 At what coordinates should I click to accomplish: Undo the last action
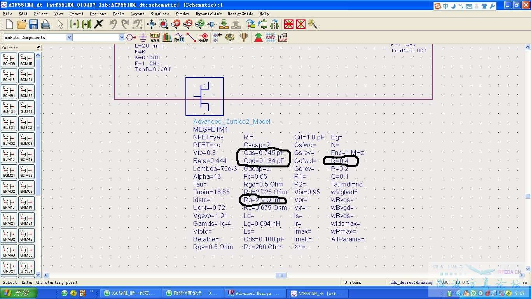point(113,25)
